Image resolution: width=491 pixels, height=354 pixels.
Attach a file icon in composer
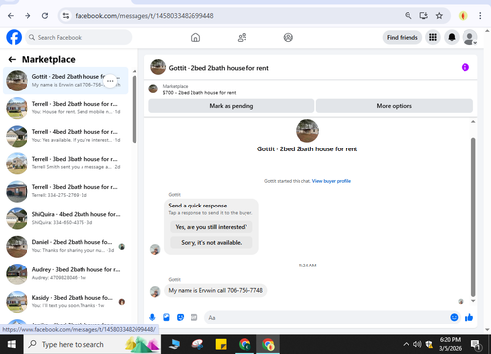tap(166, 317)
